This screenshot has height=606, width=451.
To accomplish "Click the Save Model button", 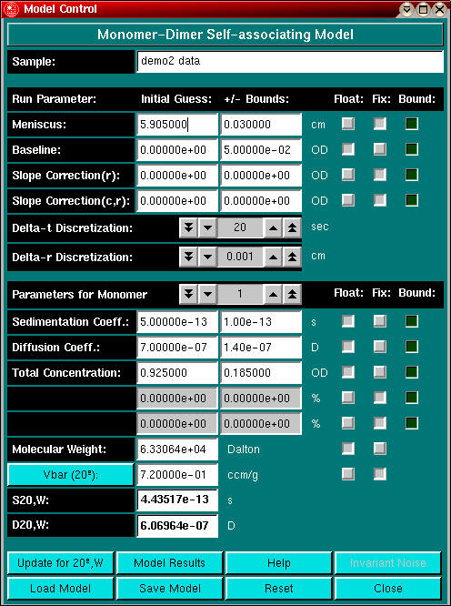I will [169, 588].
